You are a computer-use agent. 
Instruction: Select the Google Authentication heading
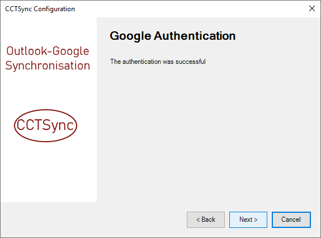coord(173,36)
